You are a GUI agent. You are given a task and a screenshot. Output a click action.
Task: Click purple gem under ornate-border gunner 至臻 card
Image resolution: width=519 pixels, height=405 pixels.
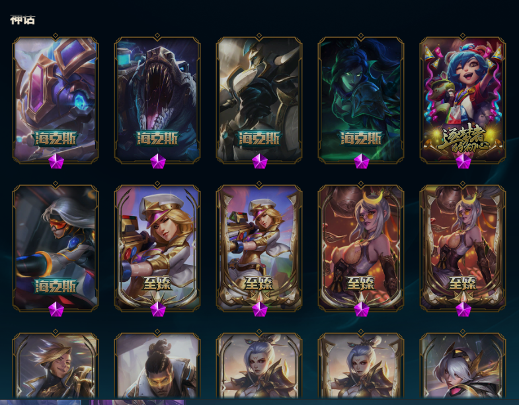(259, 309)
